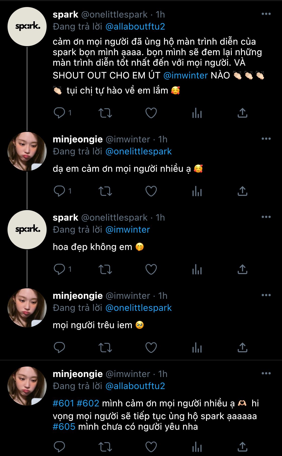The height and width of the screenshot is (456, 282).
Task: Retweet spark's shout-out tweet to @imwinter
Action: tap(105, 113)
